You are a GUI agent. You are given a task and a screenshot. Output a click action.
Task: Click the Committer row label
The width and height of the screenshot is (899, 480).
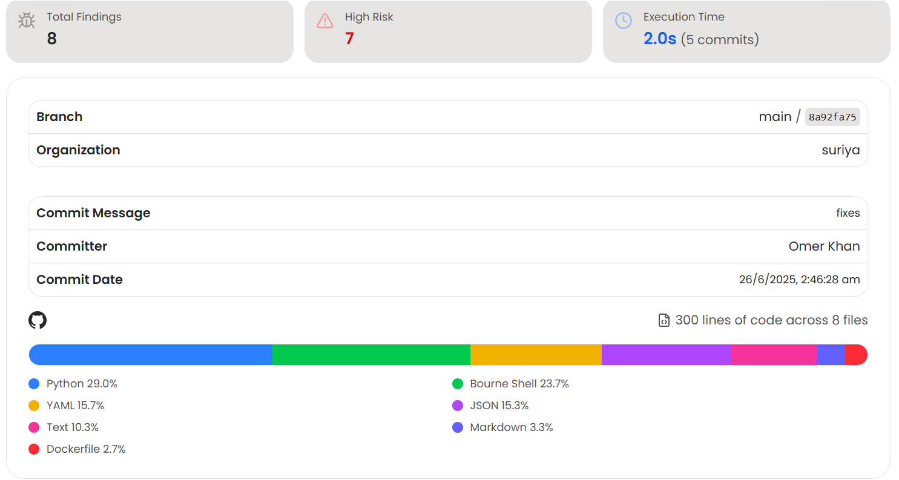tap(71, 246)
